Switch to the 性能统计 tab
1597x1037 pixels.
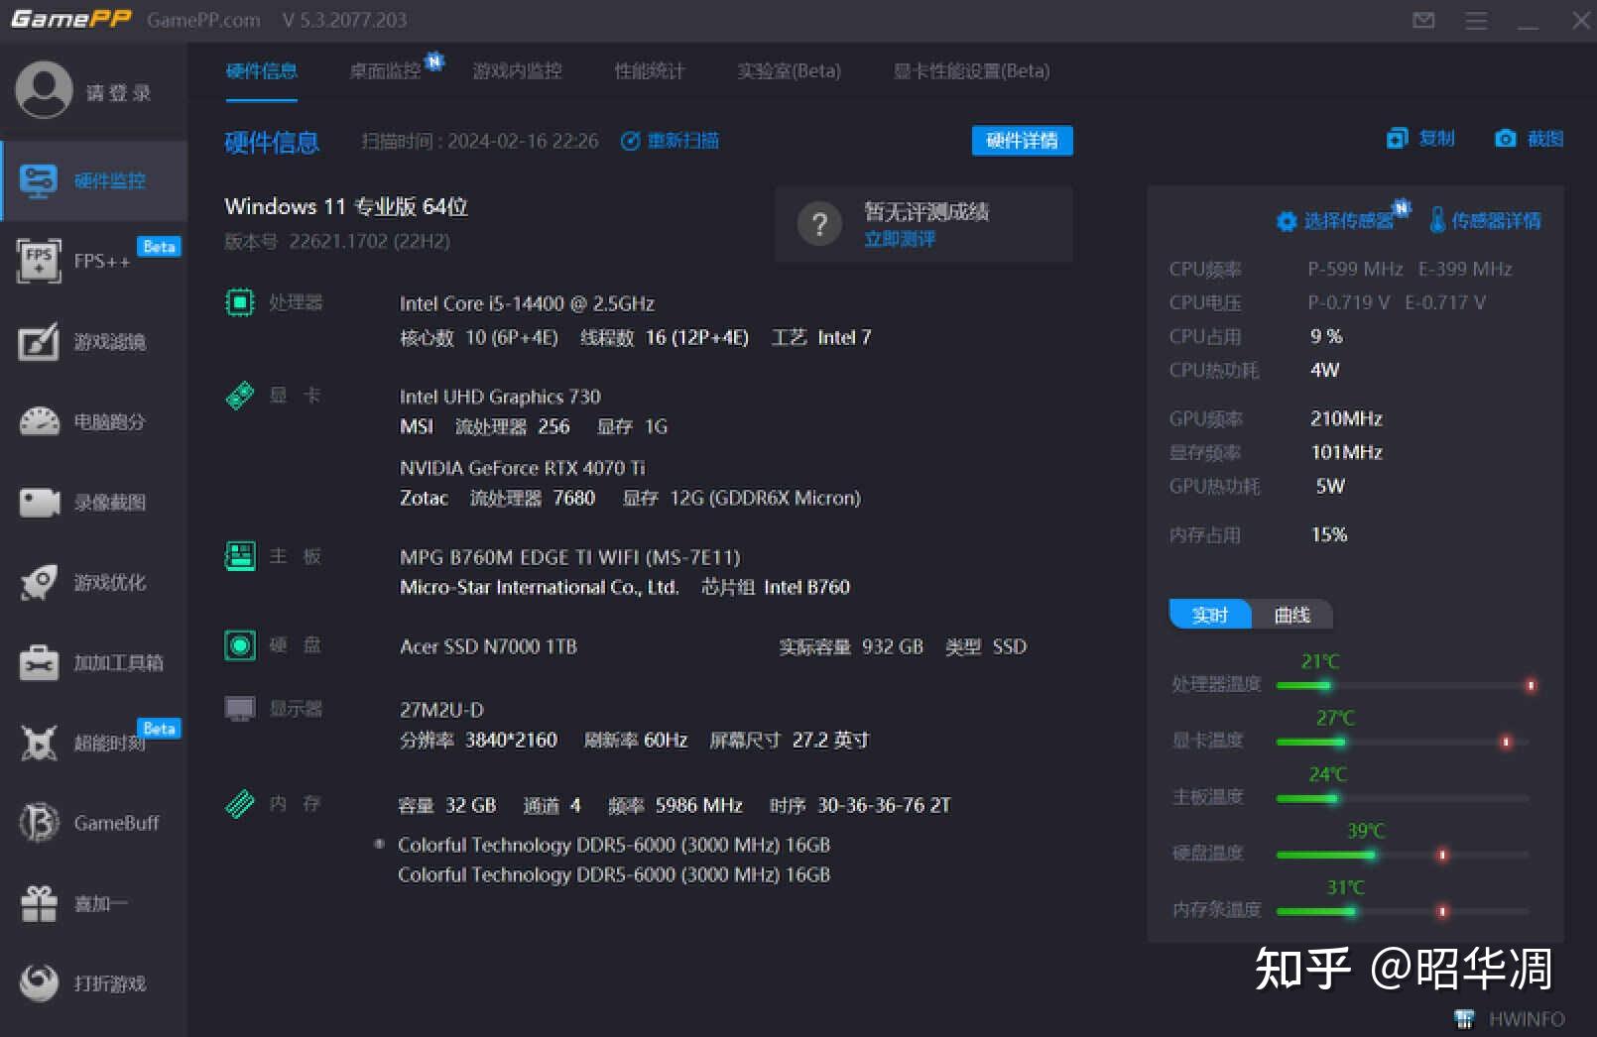(x=650, y=70)
